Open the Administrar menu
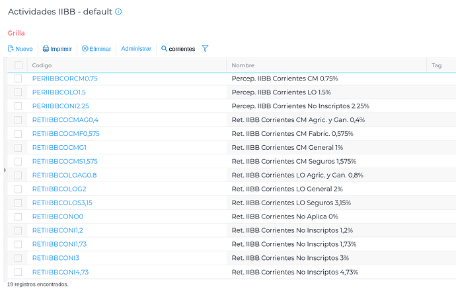This screenshot has height=291, width=456. click(x=136, y=49)
